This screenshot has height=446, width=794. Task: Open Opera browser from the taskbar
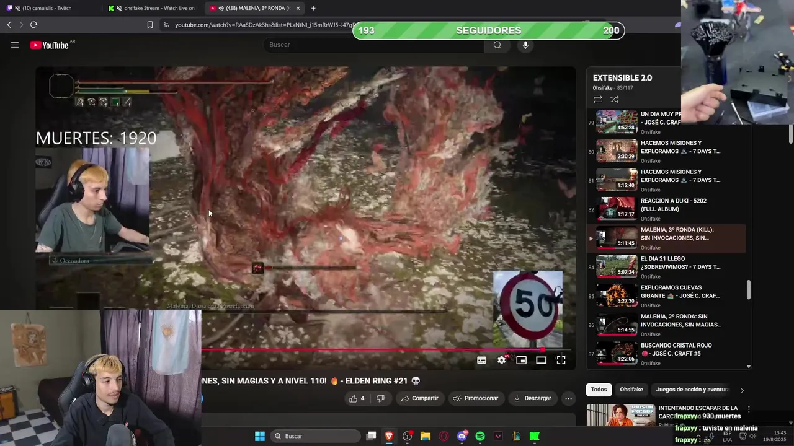[444, 436]
